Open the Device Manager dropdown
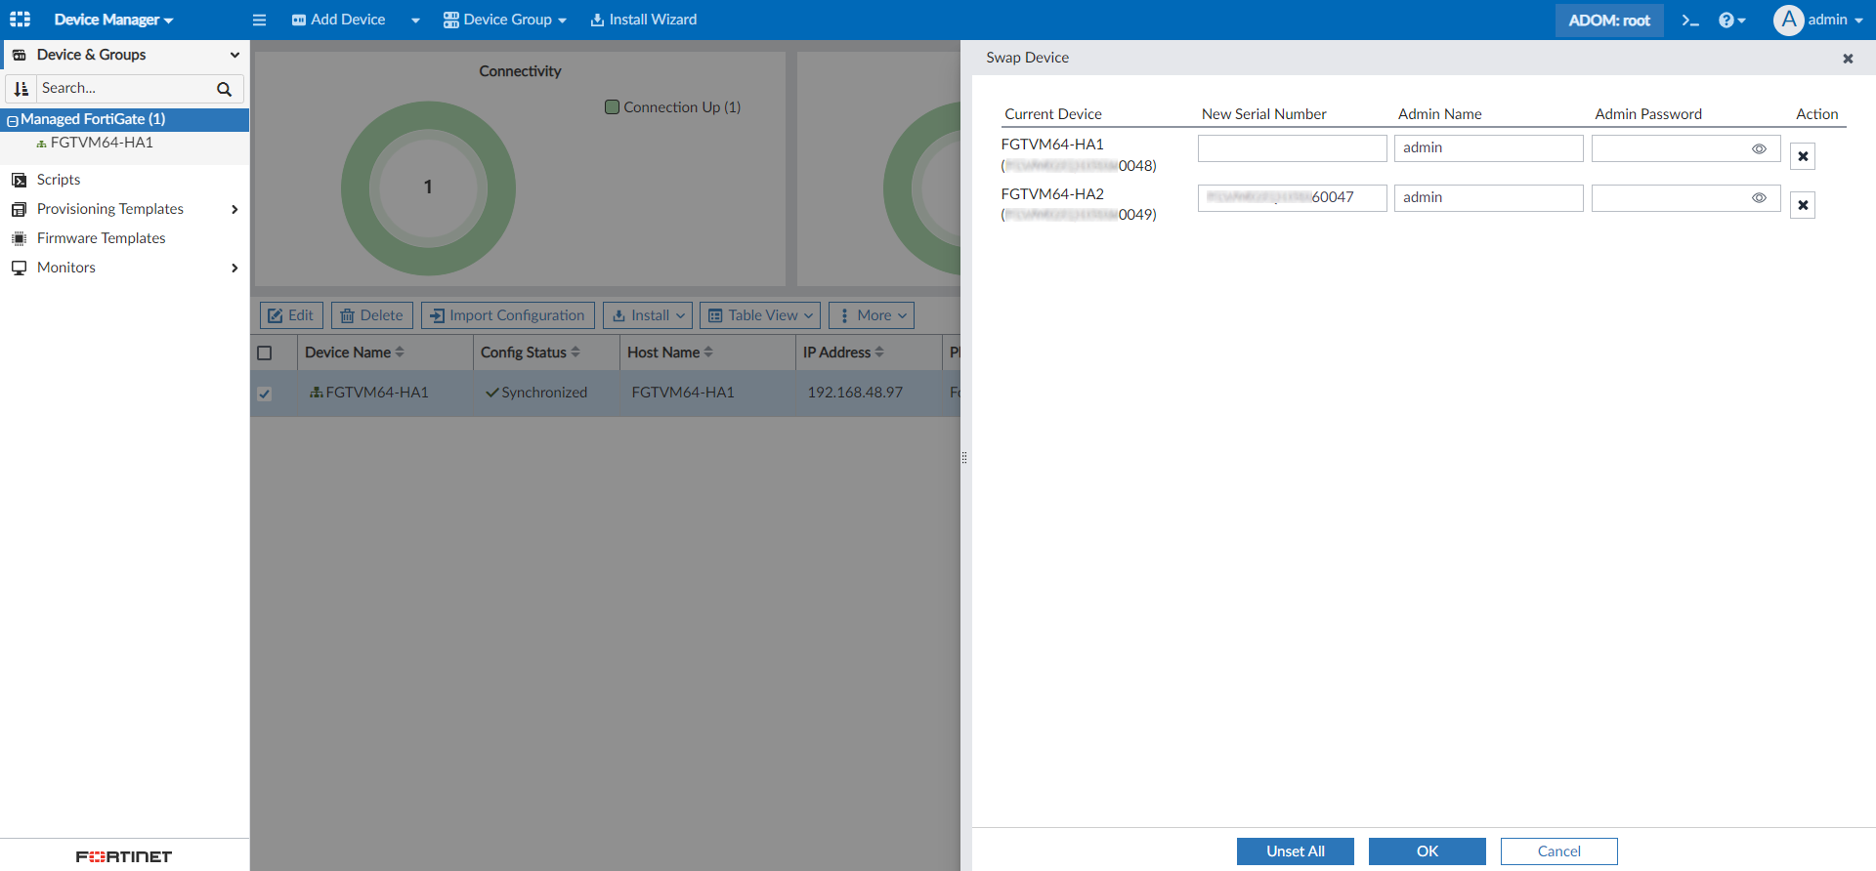This screenshot has width=1876, height=871. pyautogui.click(x=113, y=20)
